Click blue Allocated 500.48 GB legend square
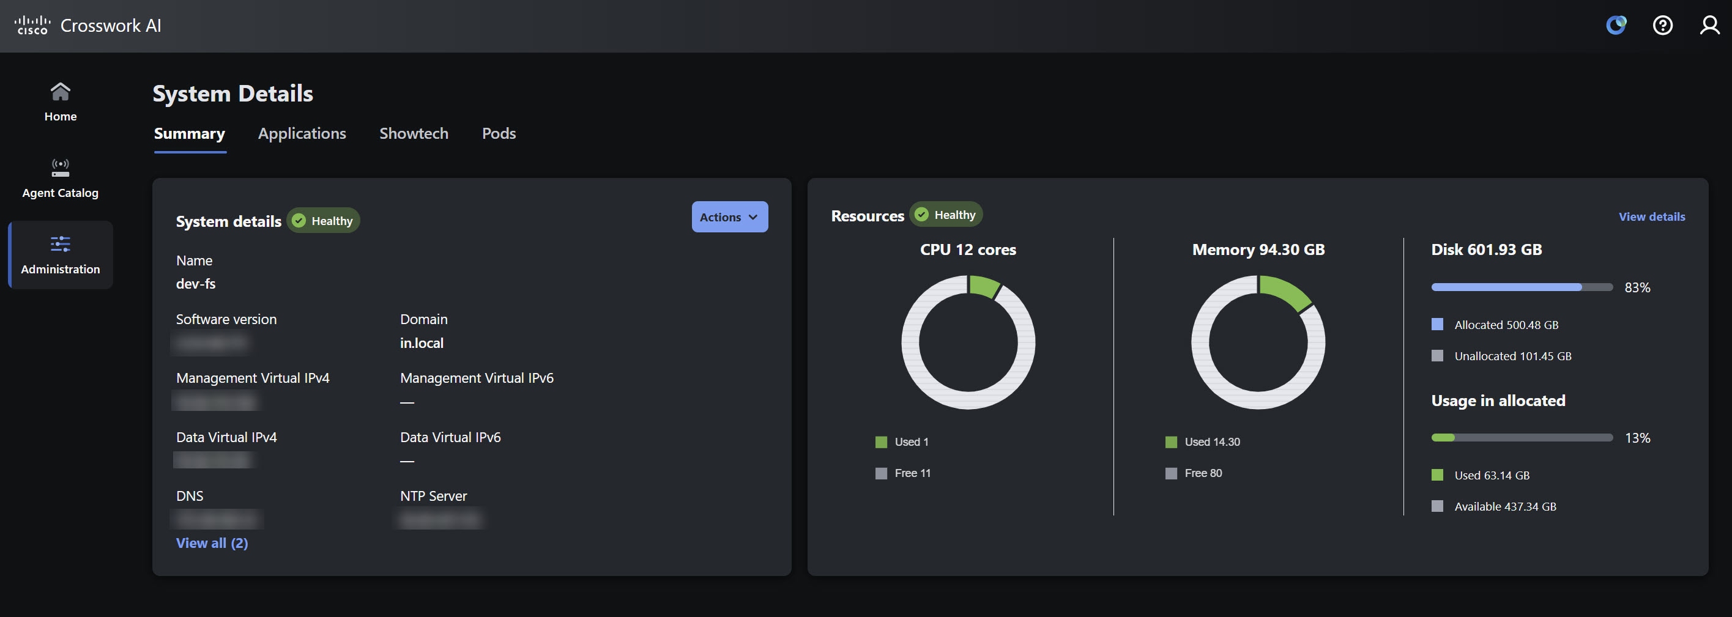The image size is (1732, 617). [1438, 324]
